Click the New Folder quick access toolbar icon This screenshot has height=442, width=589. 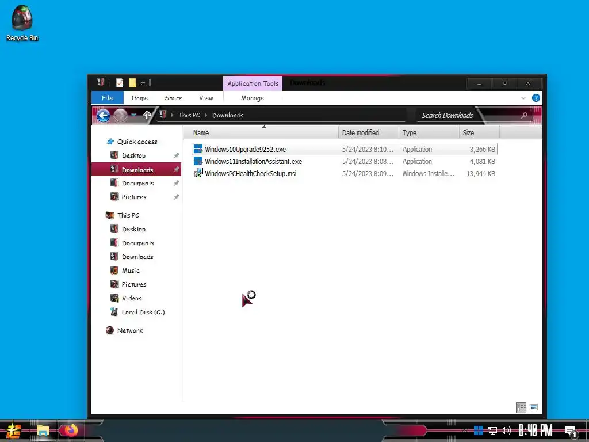coord(132,83)
